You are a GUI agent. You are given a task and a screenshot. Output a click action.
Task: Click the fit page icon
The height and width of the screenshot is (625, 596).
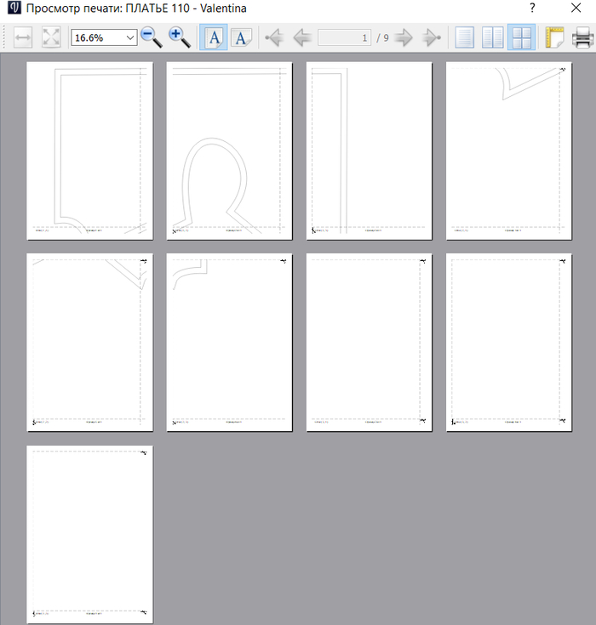coord(51,37)
